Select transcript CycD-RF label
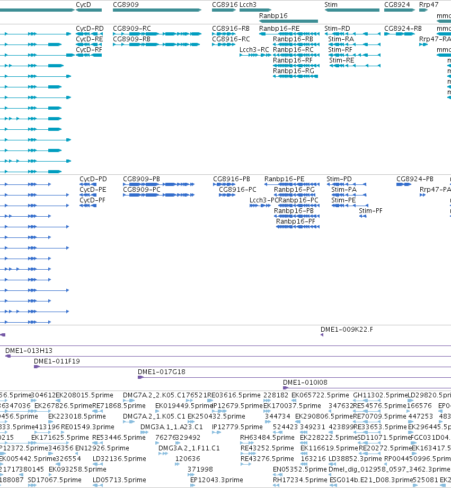This screenshot has width=451, height=488. 89,50
